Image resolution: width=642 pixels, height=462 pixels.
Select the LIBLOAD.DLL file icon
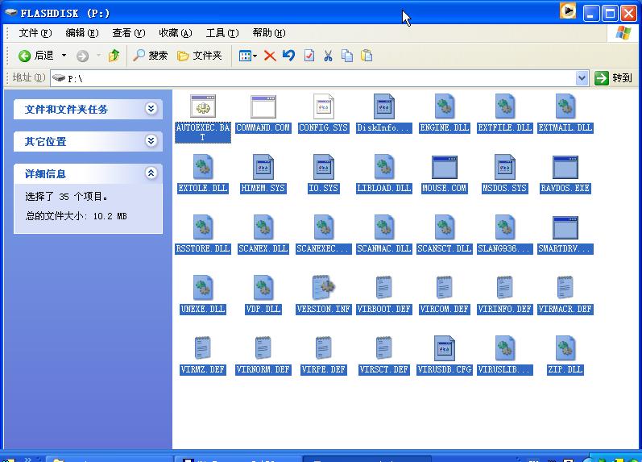pos(383,166)
